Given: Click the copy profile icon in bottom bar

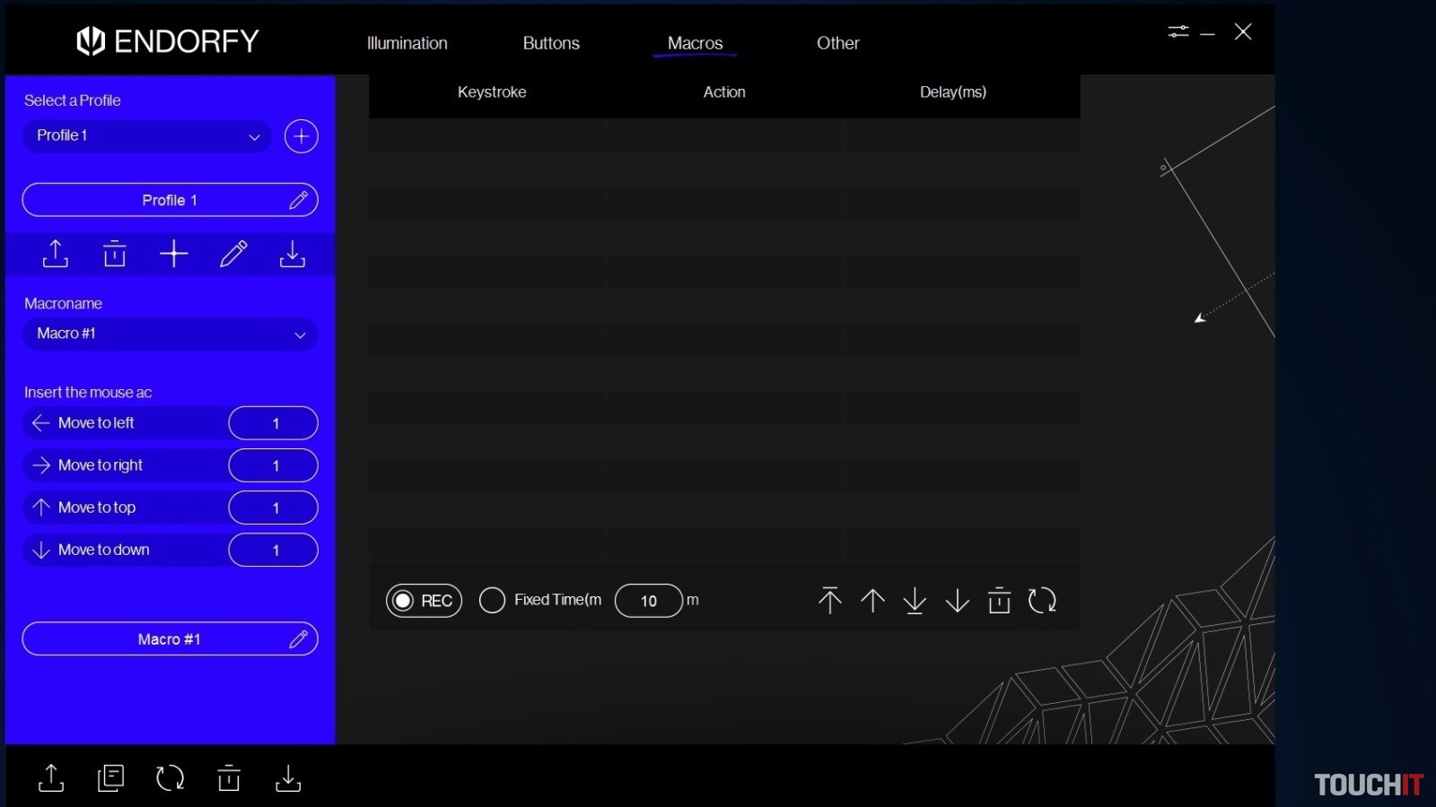Looking at the screenshot, I should [110, 777].
